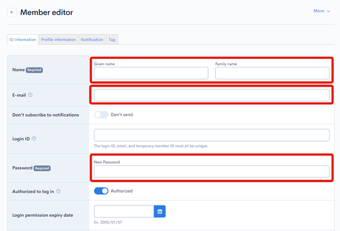Click the New Password input field
The image size is (340, 231).
[x=211, y=172]
